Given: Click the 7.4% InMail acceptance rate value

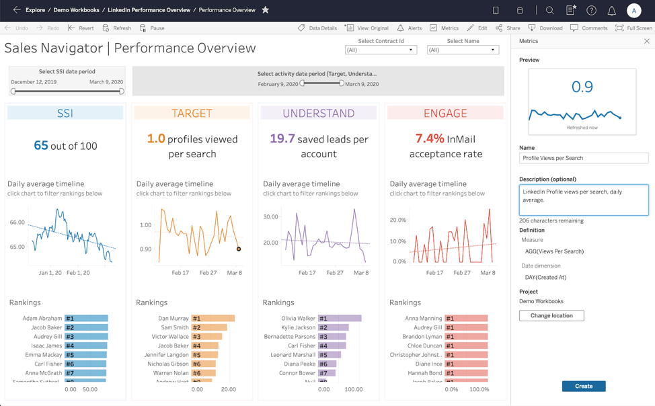Looking at the screenshot, I should pos(430,138).
